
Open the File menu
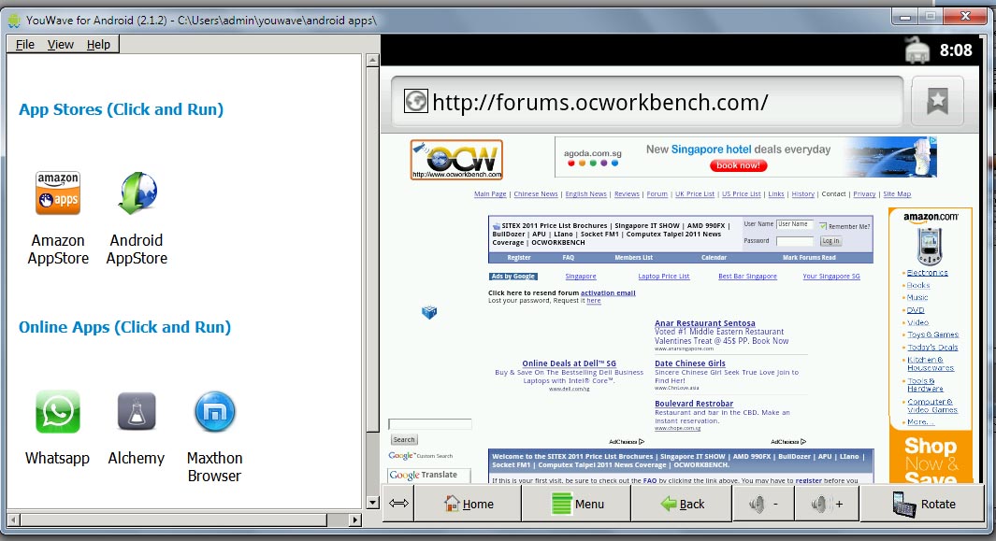pos(24,45)
